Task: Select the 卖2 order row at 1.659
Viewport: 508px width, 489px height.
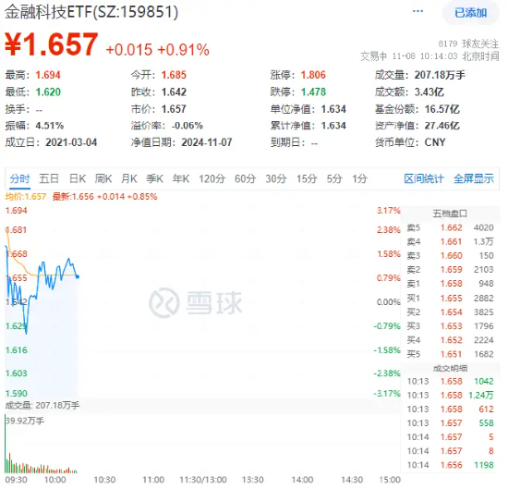Action: tap(450, 270)
